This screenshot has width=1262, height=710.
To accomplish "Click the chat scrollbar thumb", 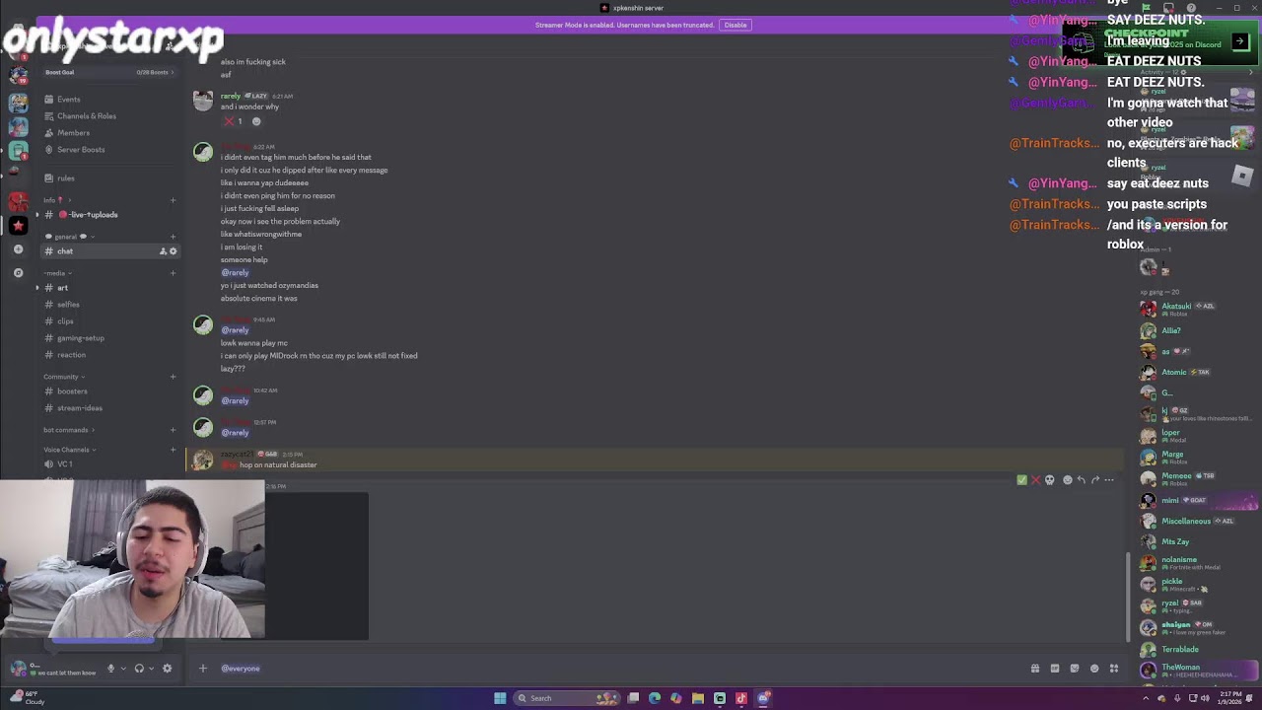I will [x=1128, y=597].
